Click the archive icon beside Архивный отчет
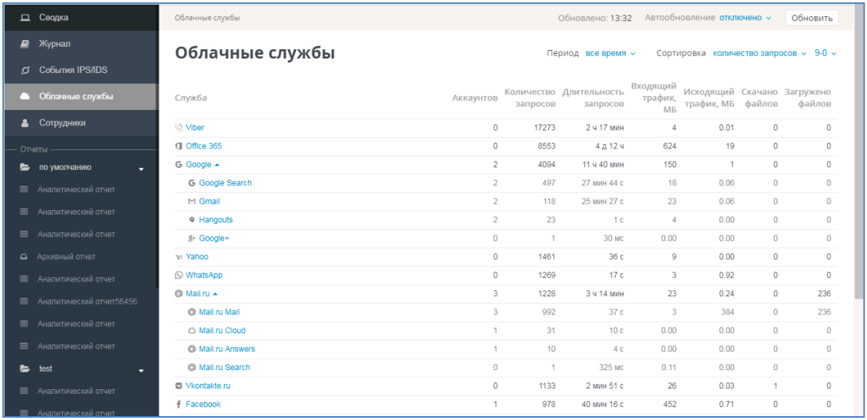867x420 pixels. (25, 257)
